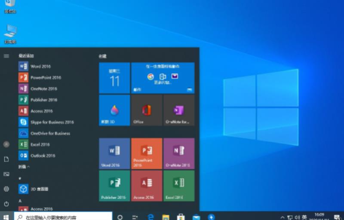The height and width of the screenshot is (220, 344).
Task: Select the 创建 tile group heading
Action: point(102,56)
